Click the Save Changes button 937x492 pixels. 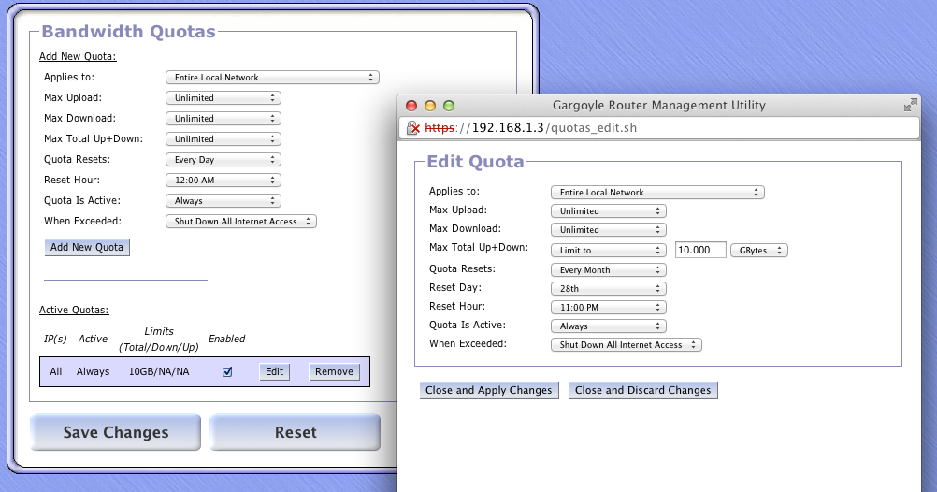[116, 432]
